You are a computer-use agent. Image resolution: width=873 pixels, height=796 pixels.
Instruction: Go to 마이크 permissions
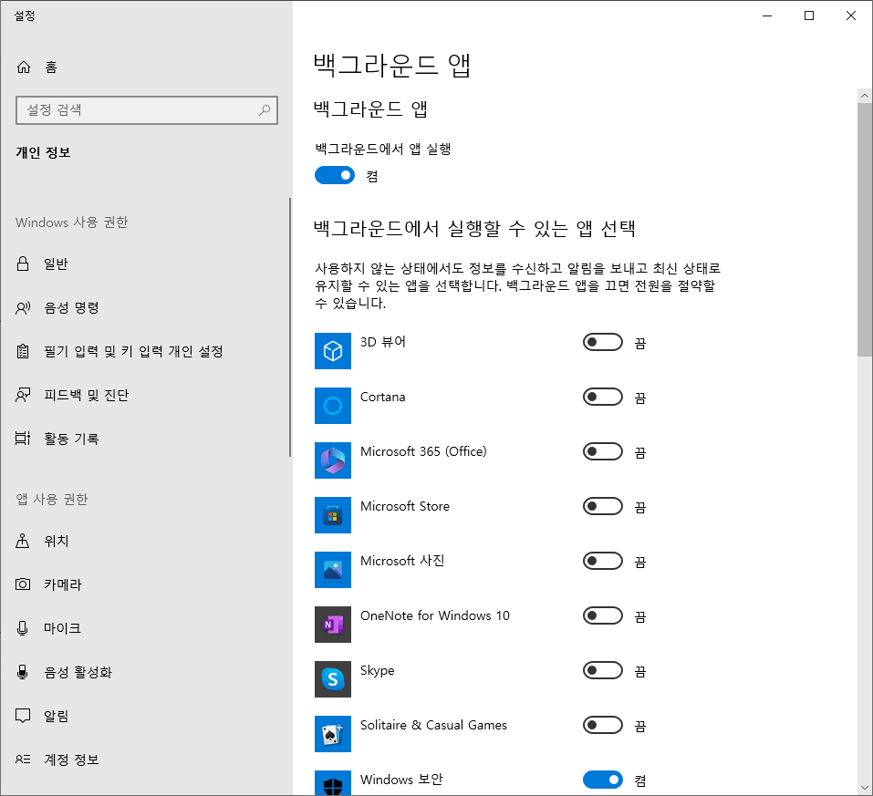tap(145, 628)
